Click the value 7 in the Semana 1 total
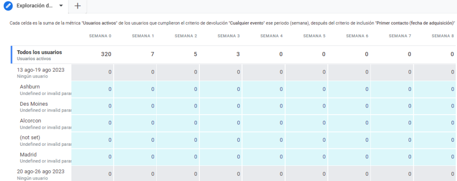The width and height of the screenshot is (457, 181). tap(152, 54)
